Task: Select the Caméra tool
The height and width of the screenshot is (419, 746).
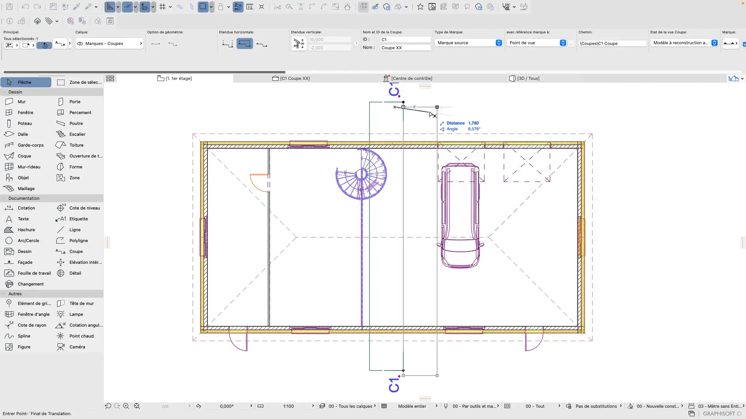Action: (77, 347)
